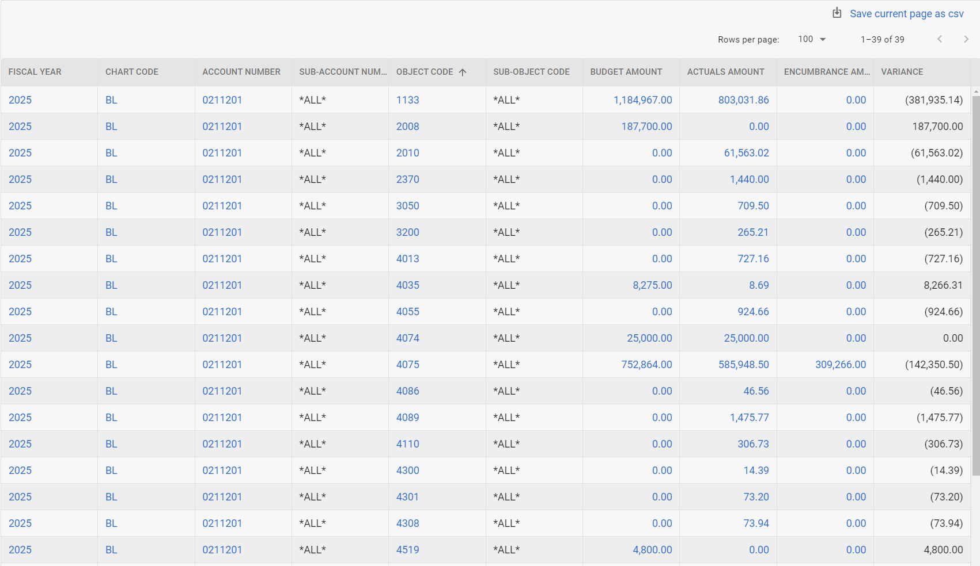Viewport: 980px width, 566px height.
Task: Open object code 4519 link
Action: pos(407,550)
